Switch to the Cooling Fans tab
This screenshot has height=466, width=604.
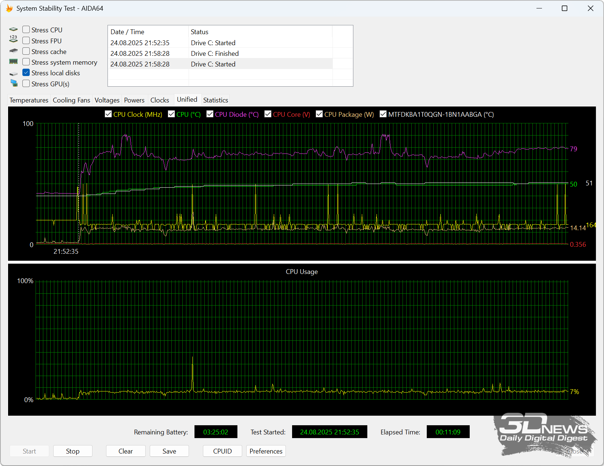[x=72, y=100]
